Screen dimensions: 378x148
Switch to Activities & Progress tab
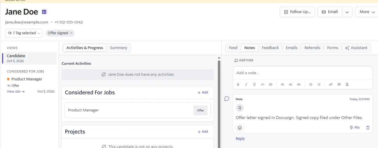[x=85, y=48]
